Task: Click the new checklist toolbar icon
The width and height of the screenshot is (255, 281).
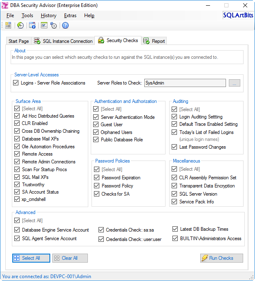Action: (x=8, y=25)
